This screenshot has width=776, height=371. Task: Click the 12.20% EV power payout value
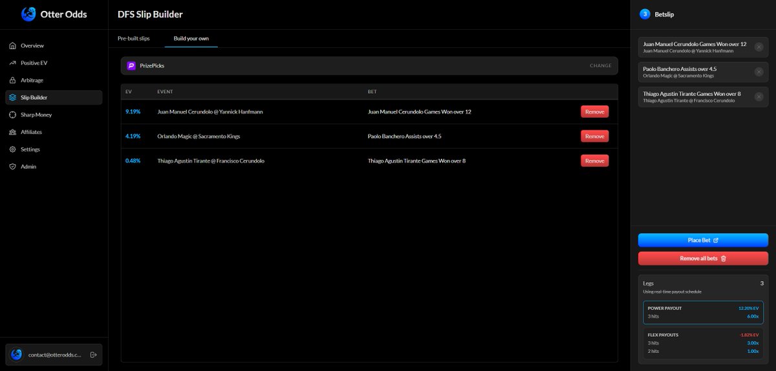point(748,308)
